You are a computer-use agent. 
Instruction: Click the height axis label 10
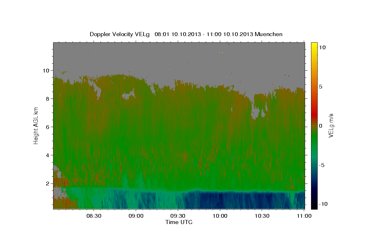tap(46, 70)
